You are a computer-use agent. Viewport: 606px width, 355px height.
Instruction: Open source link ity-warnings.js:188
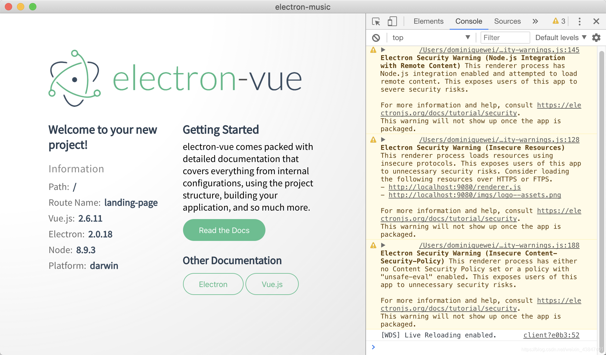pyautogui.click(x=499, y=245)
